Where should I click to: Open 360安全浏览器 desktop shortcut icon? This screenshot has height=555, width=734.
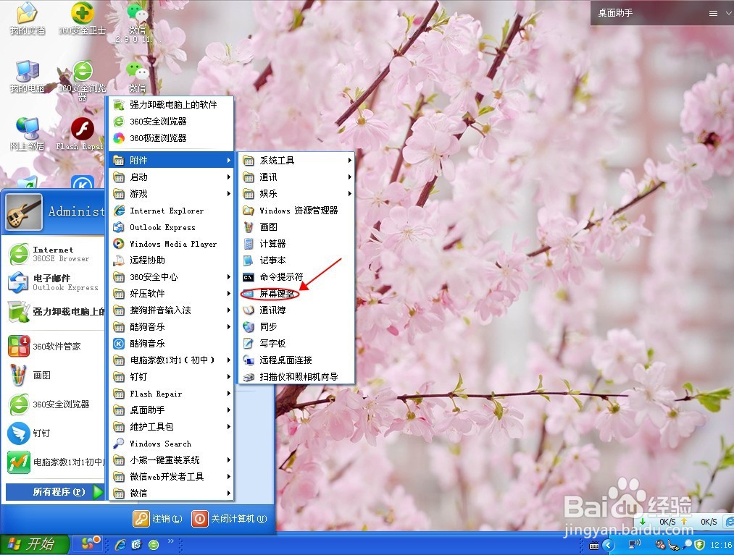pos(83,80)
